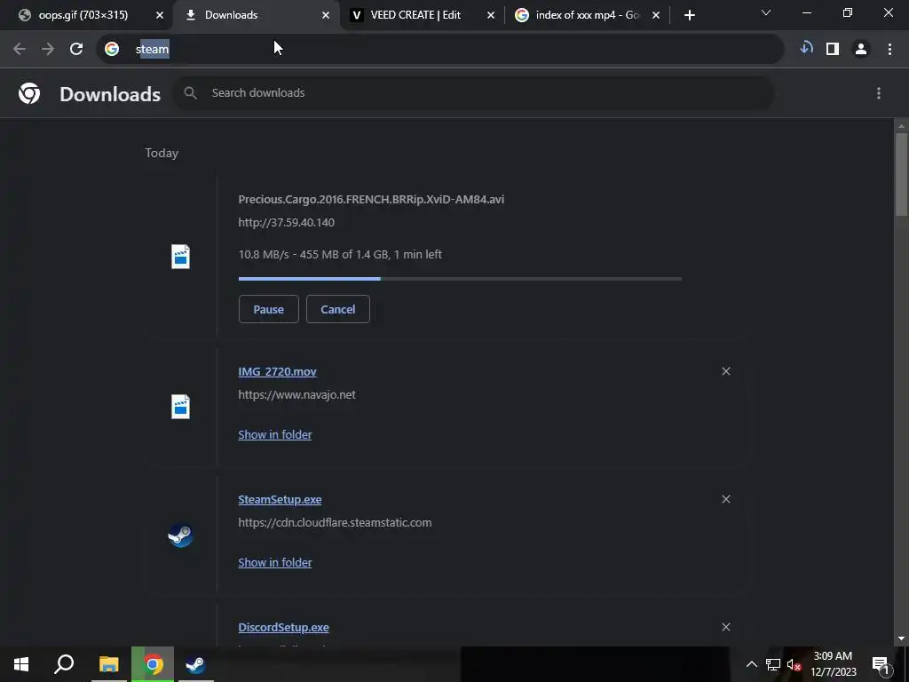909x682 pixels.
Task: Click the muted volume icon in tray
Action: pos(794,664)
